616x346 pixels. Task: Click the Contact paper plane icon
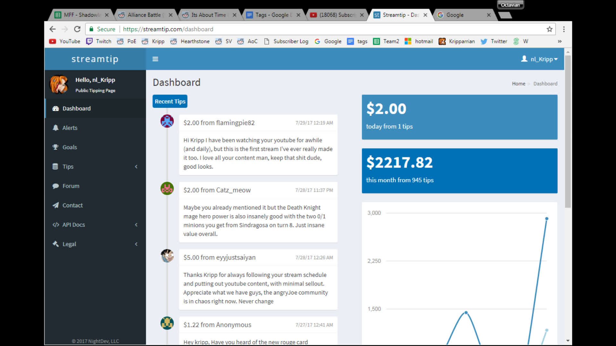(x=56, y=205)
